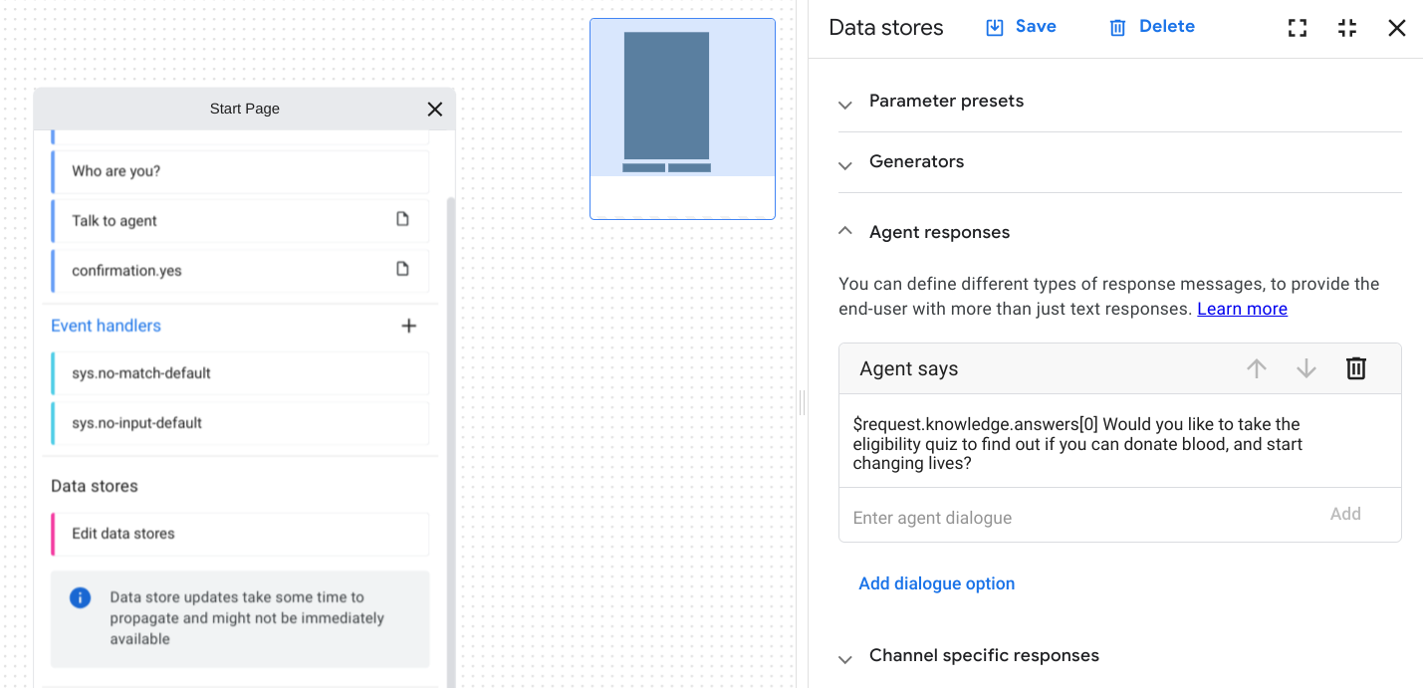Save the data store changes

coord(1020,26)
